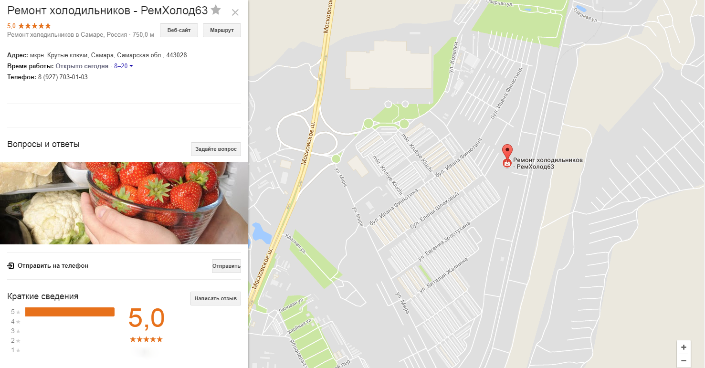Zoom in with the plus button
Screen dimensions: 705x368
click(x=684, y=347)
